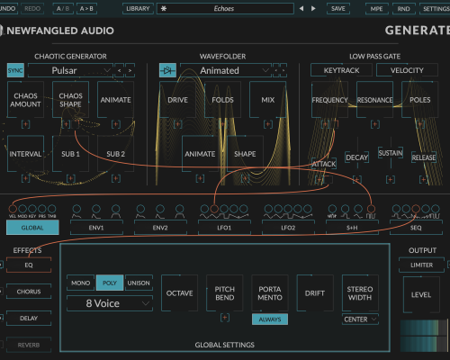
Task: Open the SEQ tab
Action: [x=416, y=228]
